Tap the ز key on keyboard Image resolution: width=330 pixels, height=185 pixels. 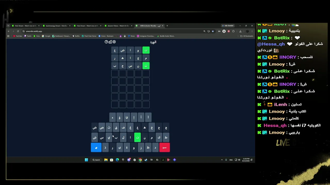coord(141,147)
